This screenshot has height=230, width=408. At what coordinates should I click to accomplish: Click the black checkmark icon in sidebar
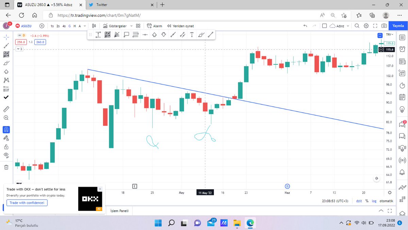click(x=6, y=97)
